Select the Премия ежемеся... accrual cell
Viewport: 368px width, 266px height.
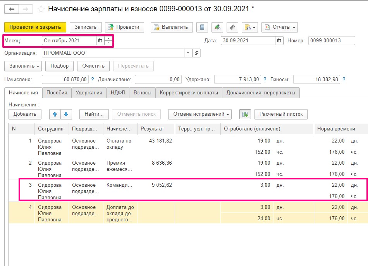point(120,169)
